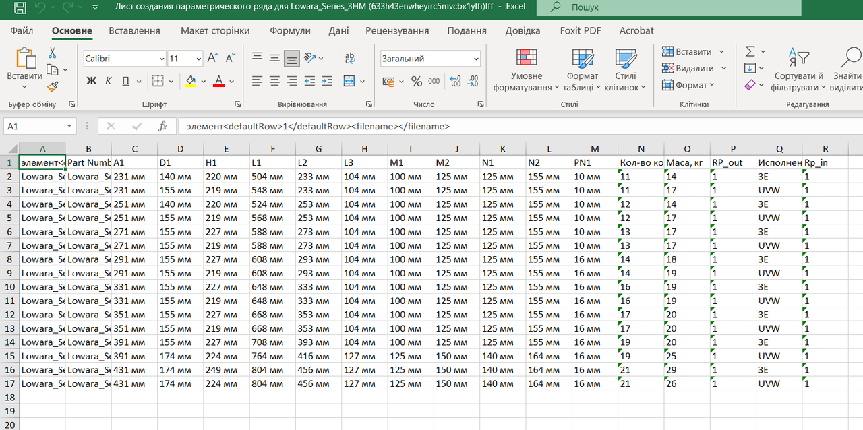The height and width of the screenshot is (430, 863).
Task: Click the Name Box showing A1
Action: (x=40, y=126)
